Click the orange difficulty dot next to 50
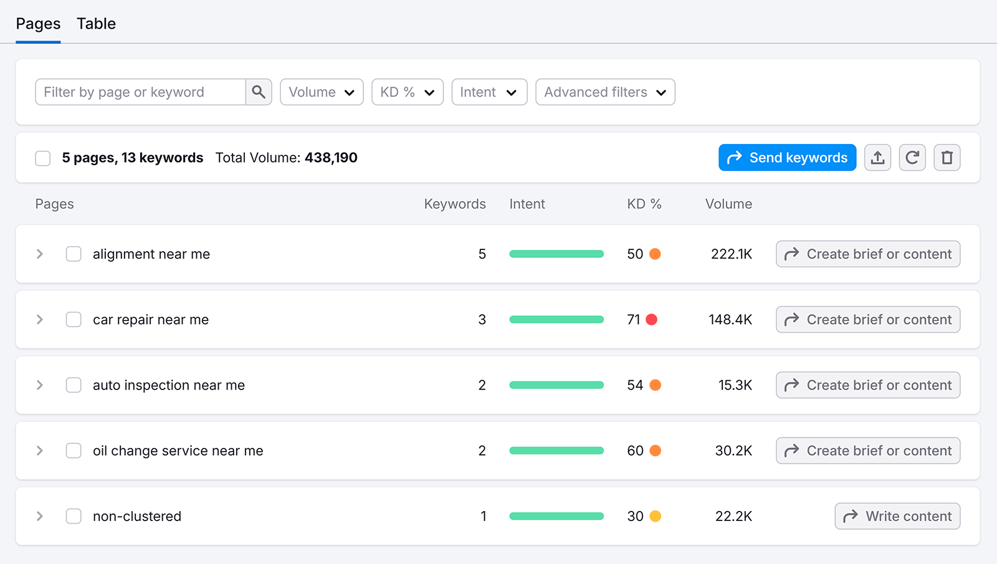 pos(655,254)
